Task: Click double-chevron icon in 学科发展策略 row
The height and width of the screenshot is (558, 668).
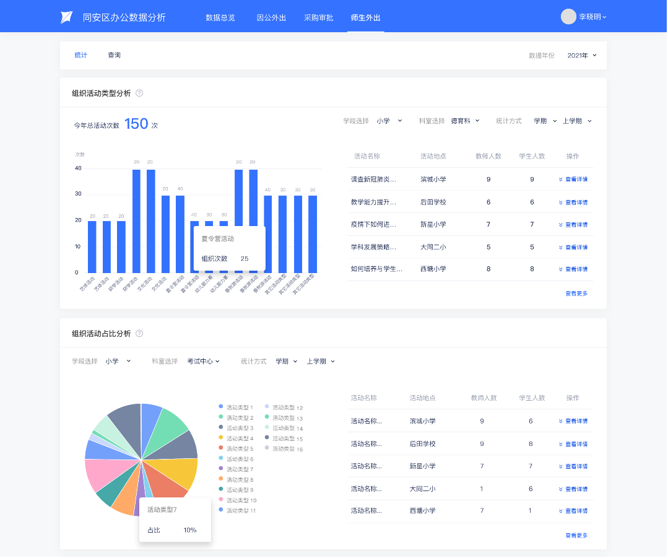Action: pos(561,247)
